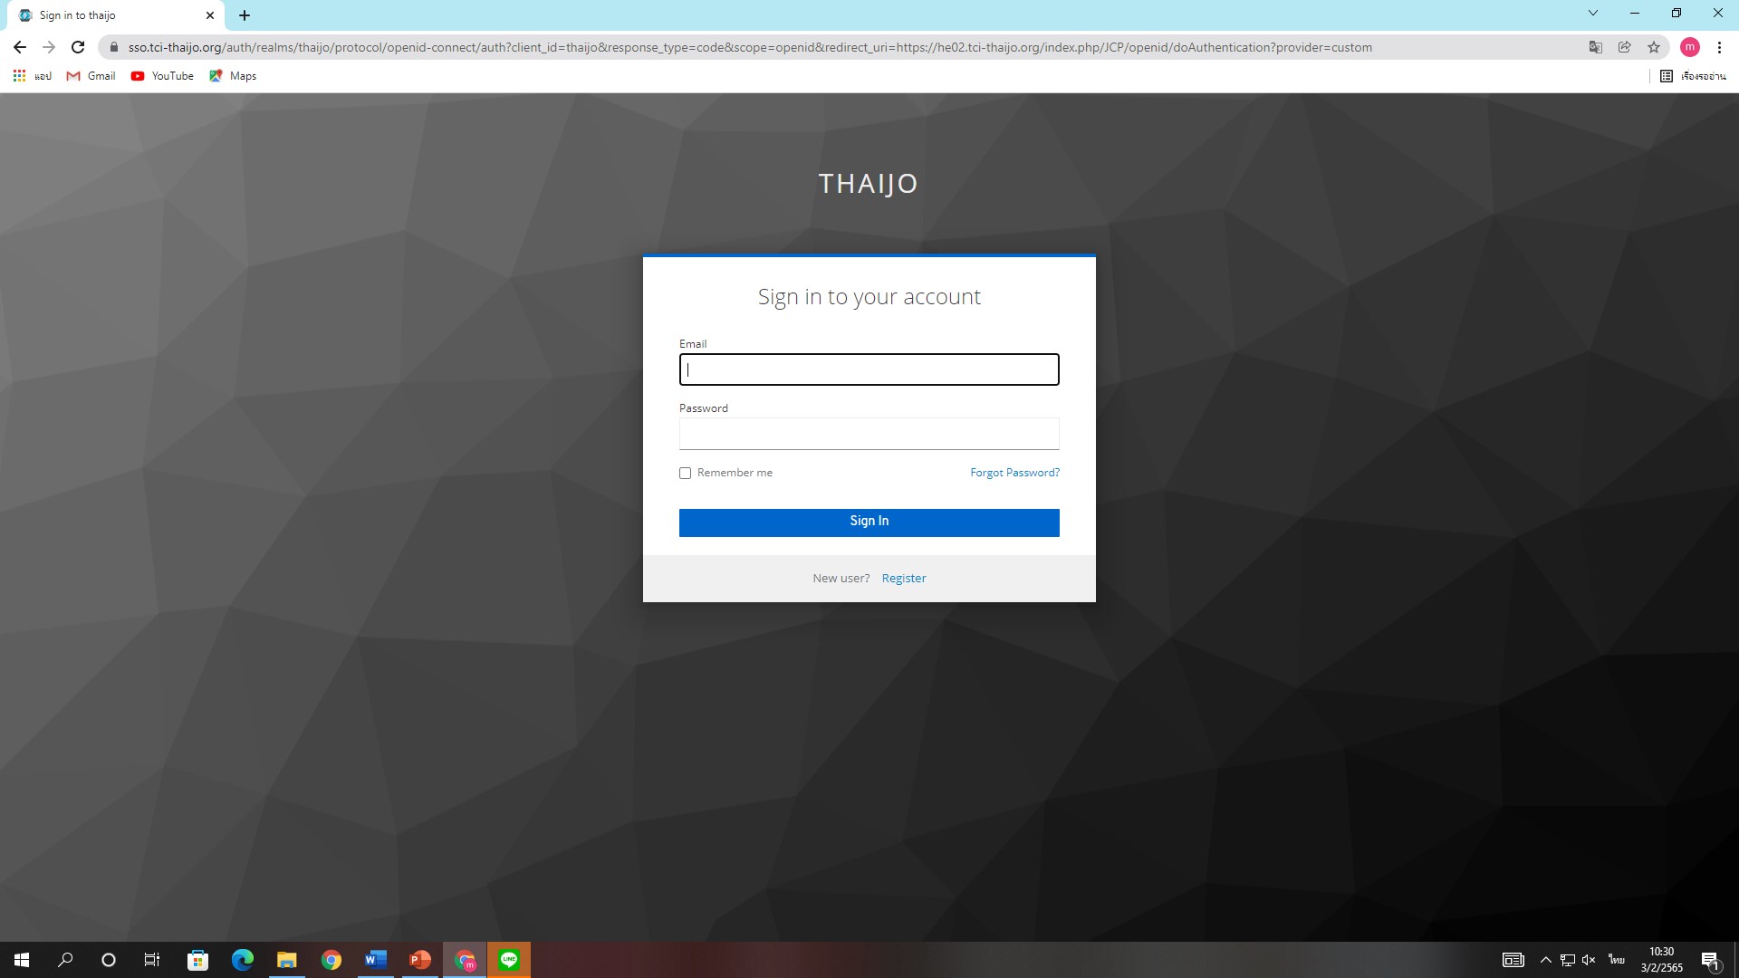Click the blue Sign In button
Image resolution: width=1739 pixels, height=978 pixels.
(869, 522)
